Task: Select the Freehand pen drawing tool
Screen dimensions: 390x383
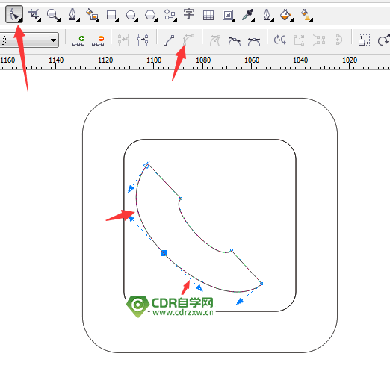Action: [73, 15]
